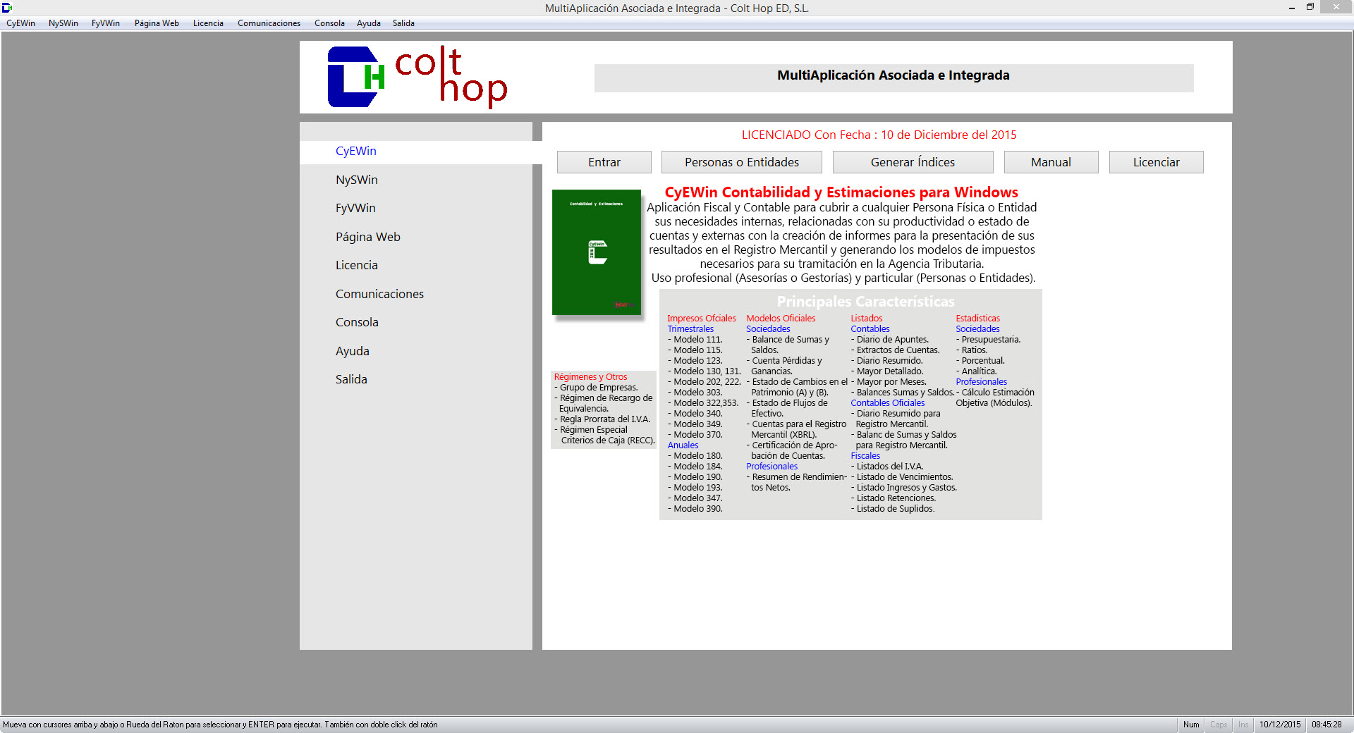Image resolution: width=1354 pixels, height=733 pixels.
Task: Open the CyEWin menu in the menu bar
Action: tap(20, 23)
